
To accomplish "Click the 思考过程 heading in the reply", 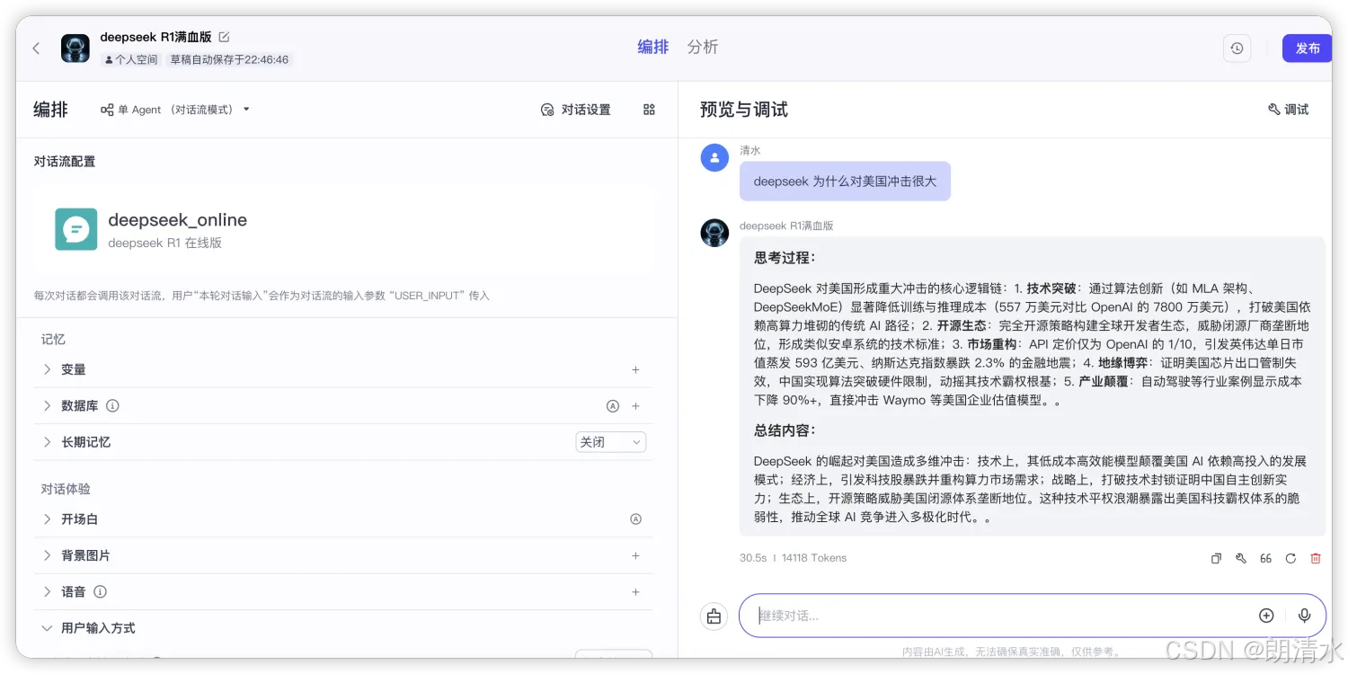I will point(785,258).
